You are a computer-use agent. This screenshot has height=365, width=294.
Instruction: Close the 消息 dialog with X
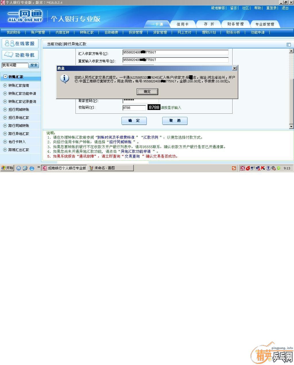[x=235, y=68]
